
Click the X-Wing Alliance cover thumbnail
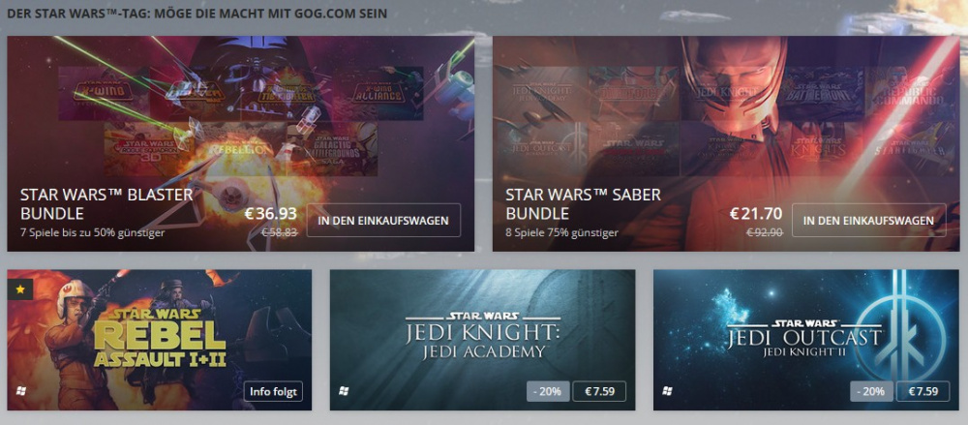point(378,93)
